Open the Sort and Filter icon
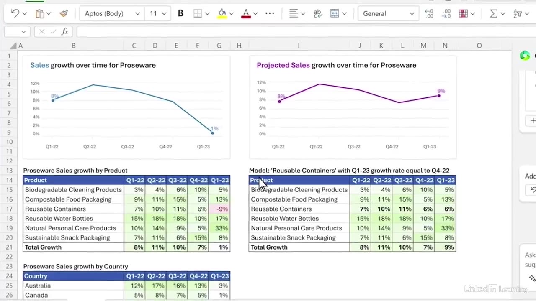The width and height of the screenshot is (536, 301). pyautogui.click(x=518, y=13)
